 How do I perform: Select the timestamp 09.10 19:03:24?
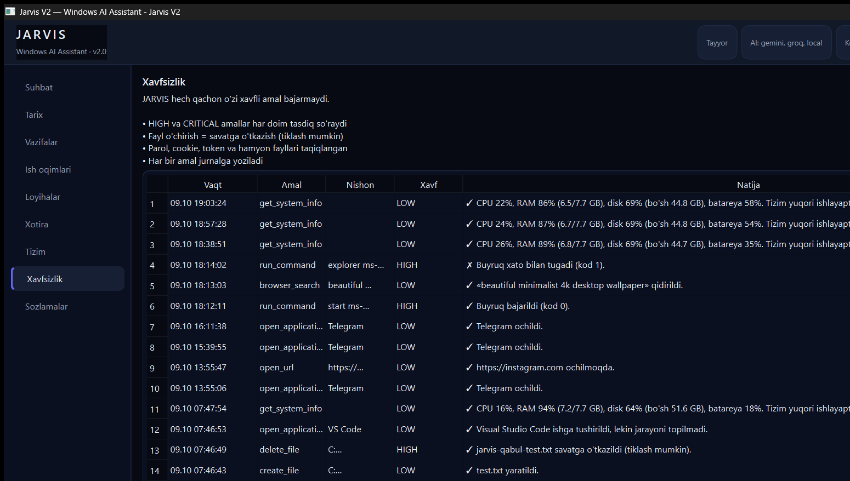click(199, 203)
